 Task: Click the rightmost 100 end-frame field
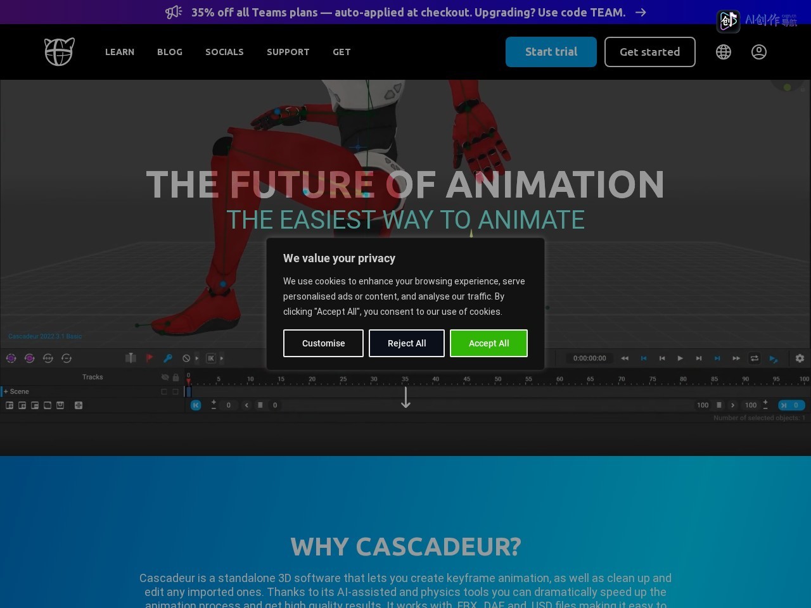pos(751,405)
